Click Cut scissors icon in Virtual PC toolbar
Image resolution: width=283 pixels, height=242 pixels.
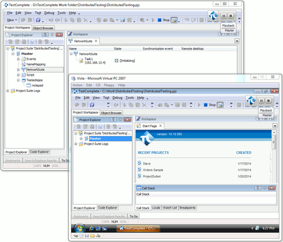pos(124,105)
